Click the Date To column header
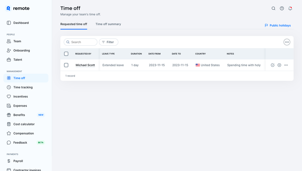The height and width of the screenshot is (171, 302). [x=176, y=54]
